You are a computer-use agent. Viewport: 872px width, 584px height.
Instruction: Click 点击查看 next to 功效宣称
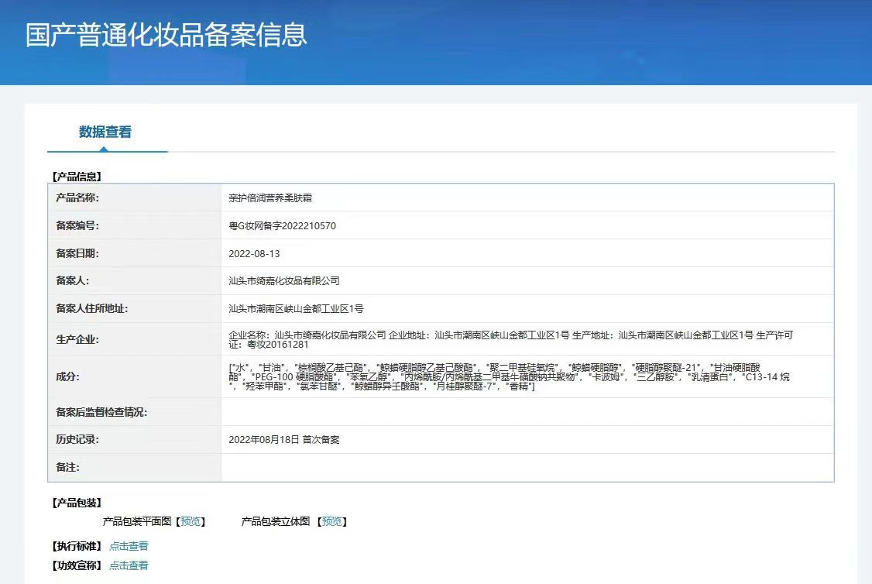(129, 565)
